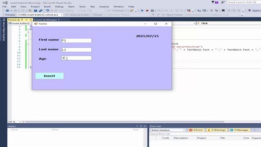Click the Restart debugging icon
Image resolution: width=261 pixels, height=147 pixels.
(152, 11)
